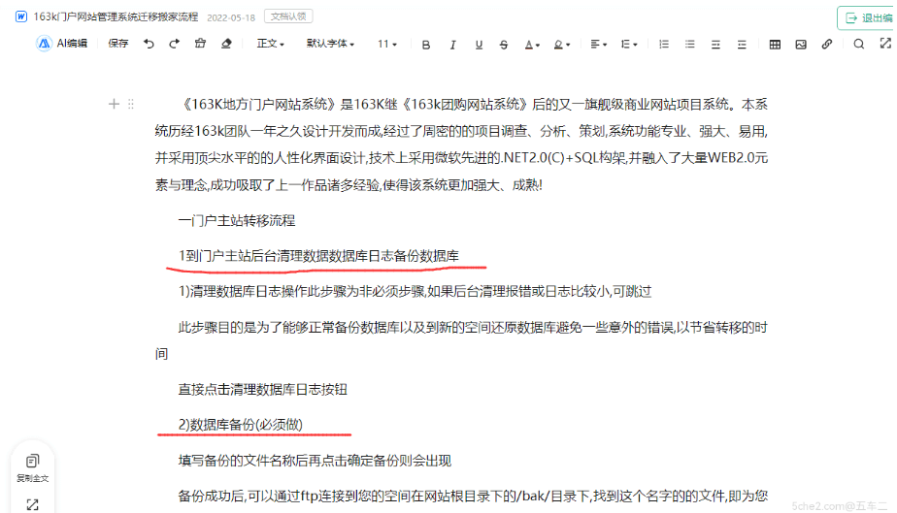Toggle italic formatting

coord(452,45)
